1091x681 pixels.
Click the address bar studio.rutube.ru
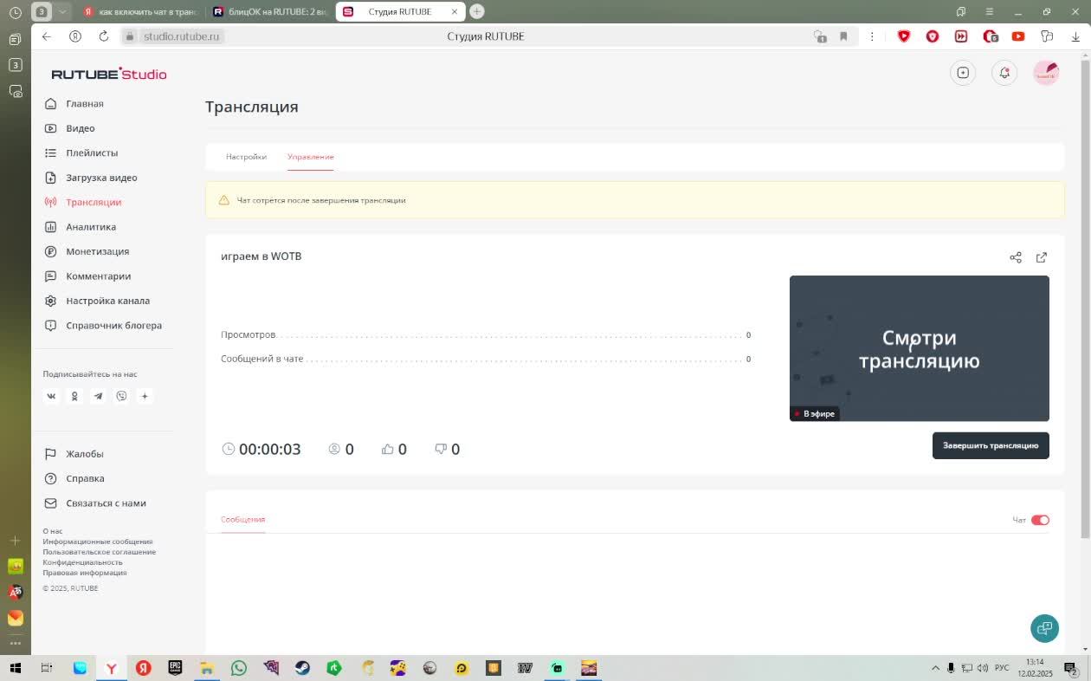[182, 36]
